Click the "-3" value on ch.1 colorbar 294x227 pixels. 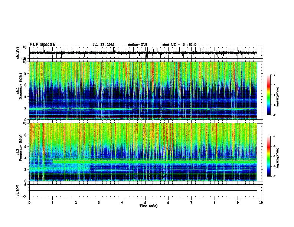coord(274,75)
